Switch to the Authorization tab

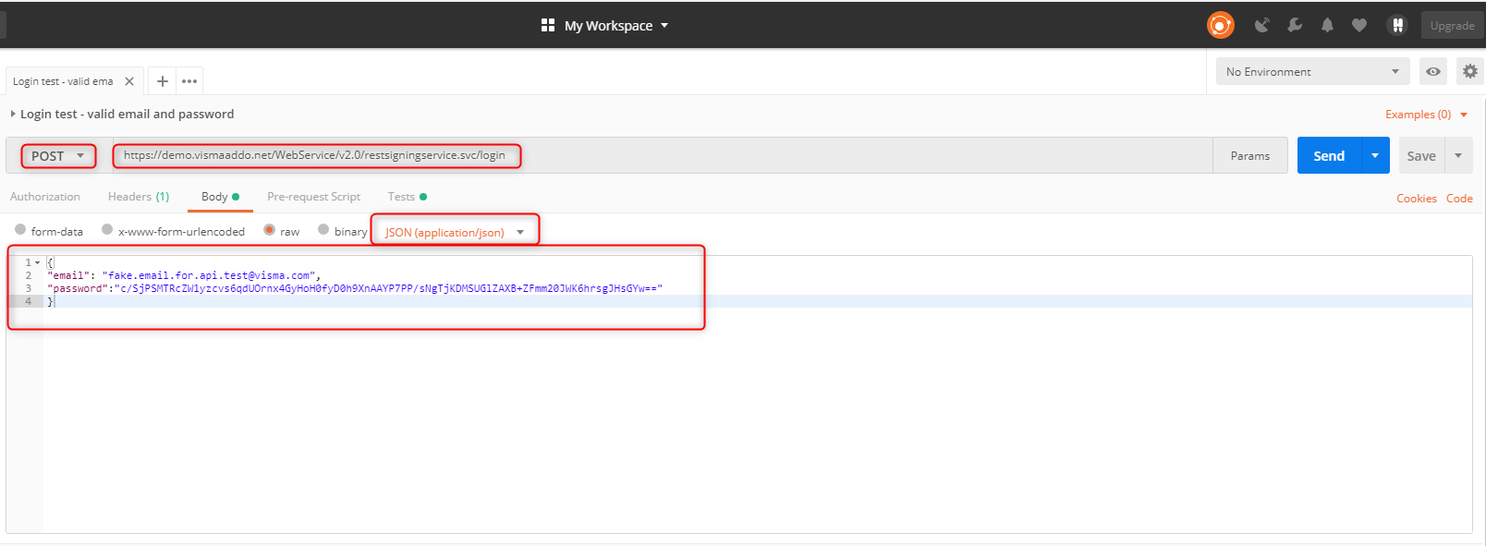[x=45, y=197]
